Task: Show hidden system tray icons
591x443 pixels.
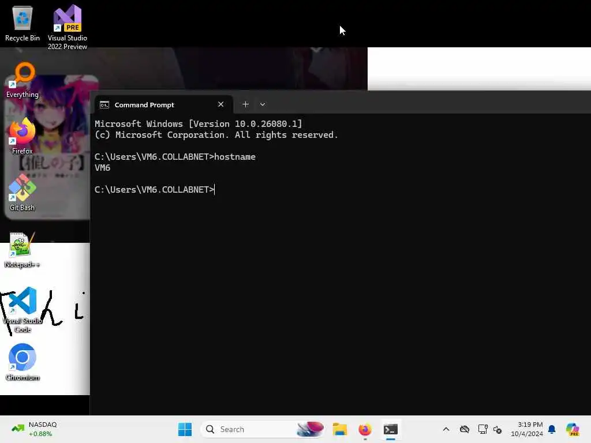Action: point(446,429)
